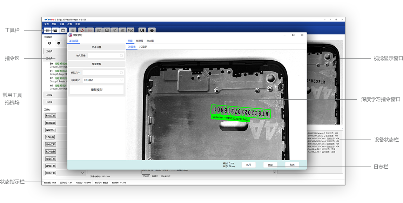Click the 变量工具 tool button
403x203 pixels.
tap(51, 159)
